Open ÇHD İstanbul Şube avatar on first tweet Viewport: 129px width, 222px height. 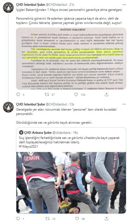click(8, 8)
